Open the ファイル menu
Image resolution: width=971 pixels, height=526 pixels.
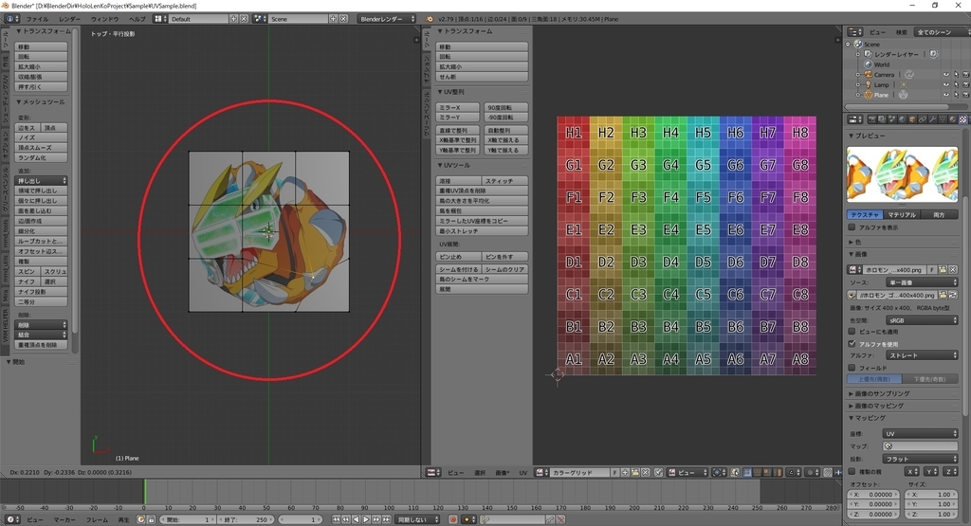37,19
